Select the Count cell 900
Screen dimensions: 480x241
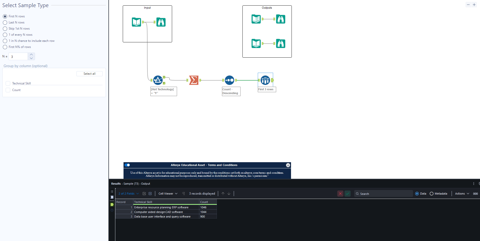[x=208, y=217]
